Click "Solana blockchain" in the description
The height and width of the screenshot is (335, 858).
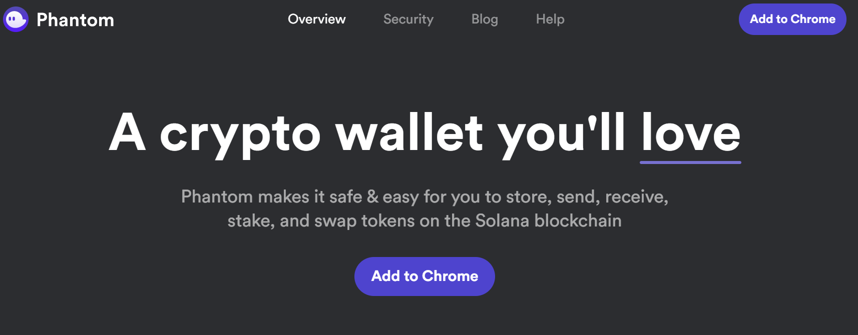pyautogui.click(x=548, y=220)
